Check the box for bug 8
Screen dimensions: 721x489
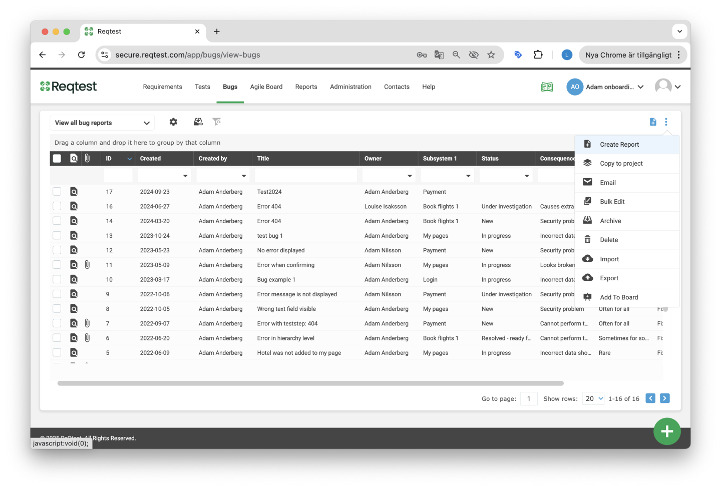pyautogui.click(x=57, y=309)
